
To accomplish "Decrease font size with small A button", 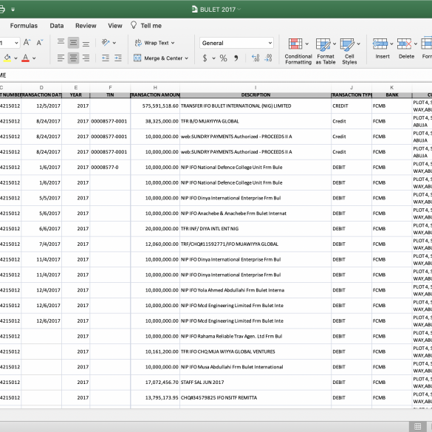I will click(x=40, y=42).
